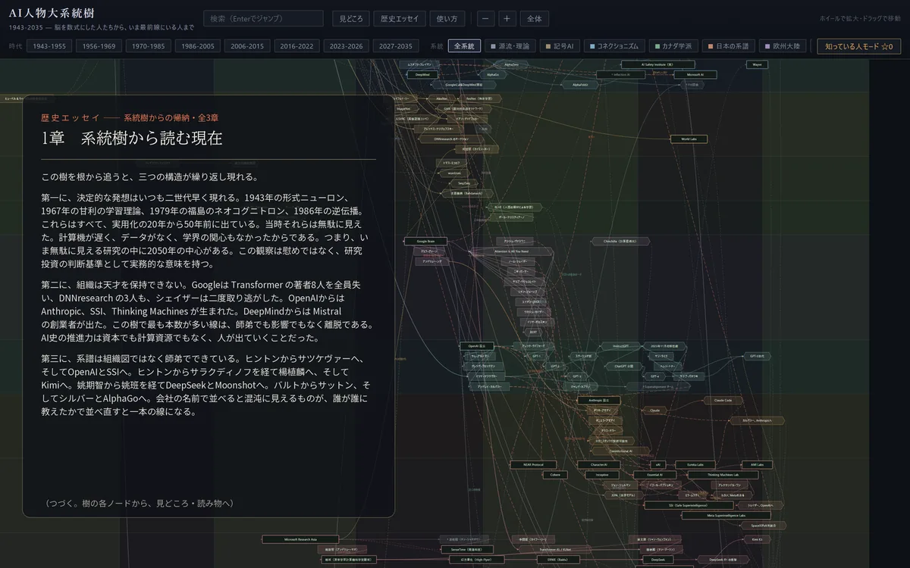Click the Thinking Machines Lab node
The image size is (910, 568).
click(x=723, y=475)
